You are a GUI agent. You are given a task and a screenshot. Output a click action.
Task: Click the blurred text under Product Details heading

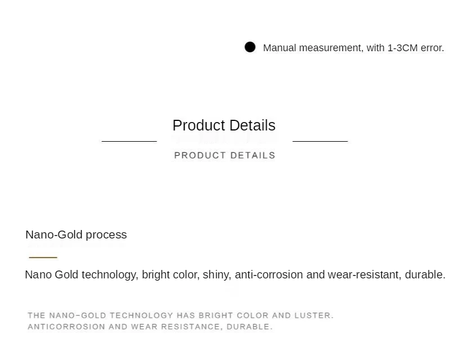tap(225, 138)
